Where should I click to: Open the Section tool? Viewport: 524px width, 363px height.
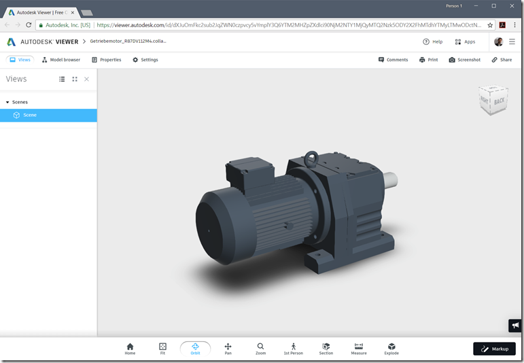click(x=326, y=349)
